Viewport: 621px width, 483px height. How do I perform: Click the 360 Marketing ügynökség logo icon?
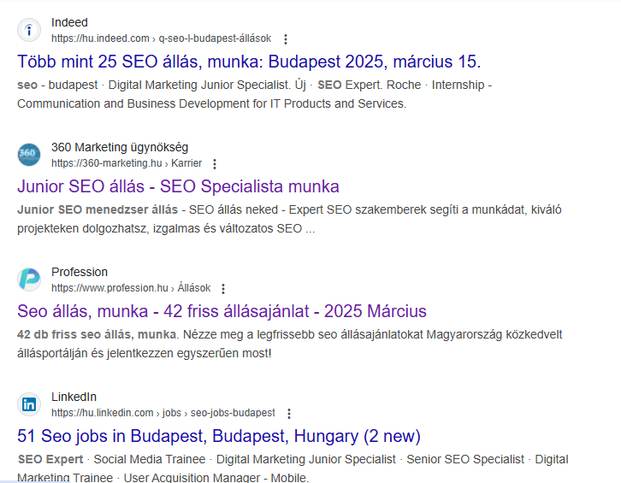[29, 155]
